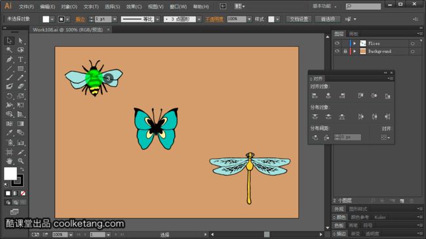This screenshot has width=426, height=239.
Task: Select the Eyedropper tool
Action: 10,133
